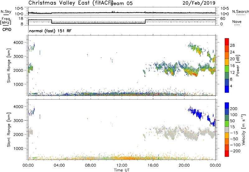Pick the bright blue bottom Power colorbar segment
This screenshot has width=249, height=172.
(227, 89)
